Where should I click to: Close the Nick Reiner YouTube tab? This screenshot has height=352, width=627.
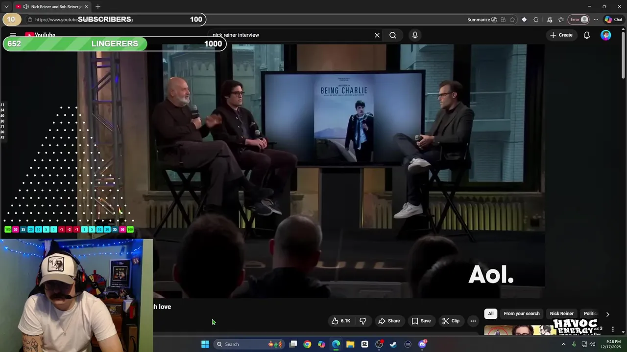(86, 7)
